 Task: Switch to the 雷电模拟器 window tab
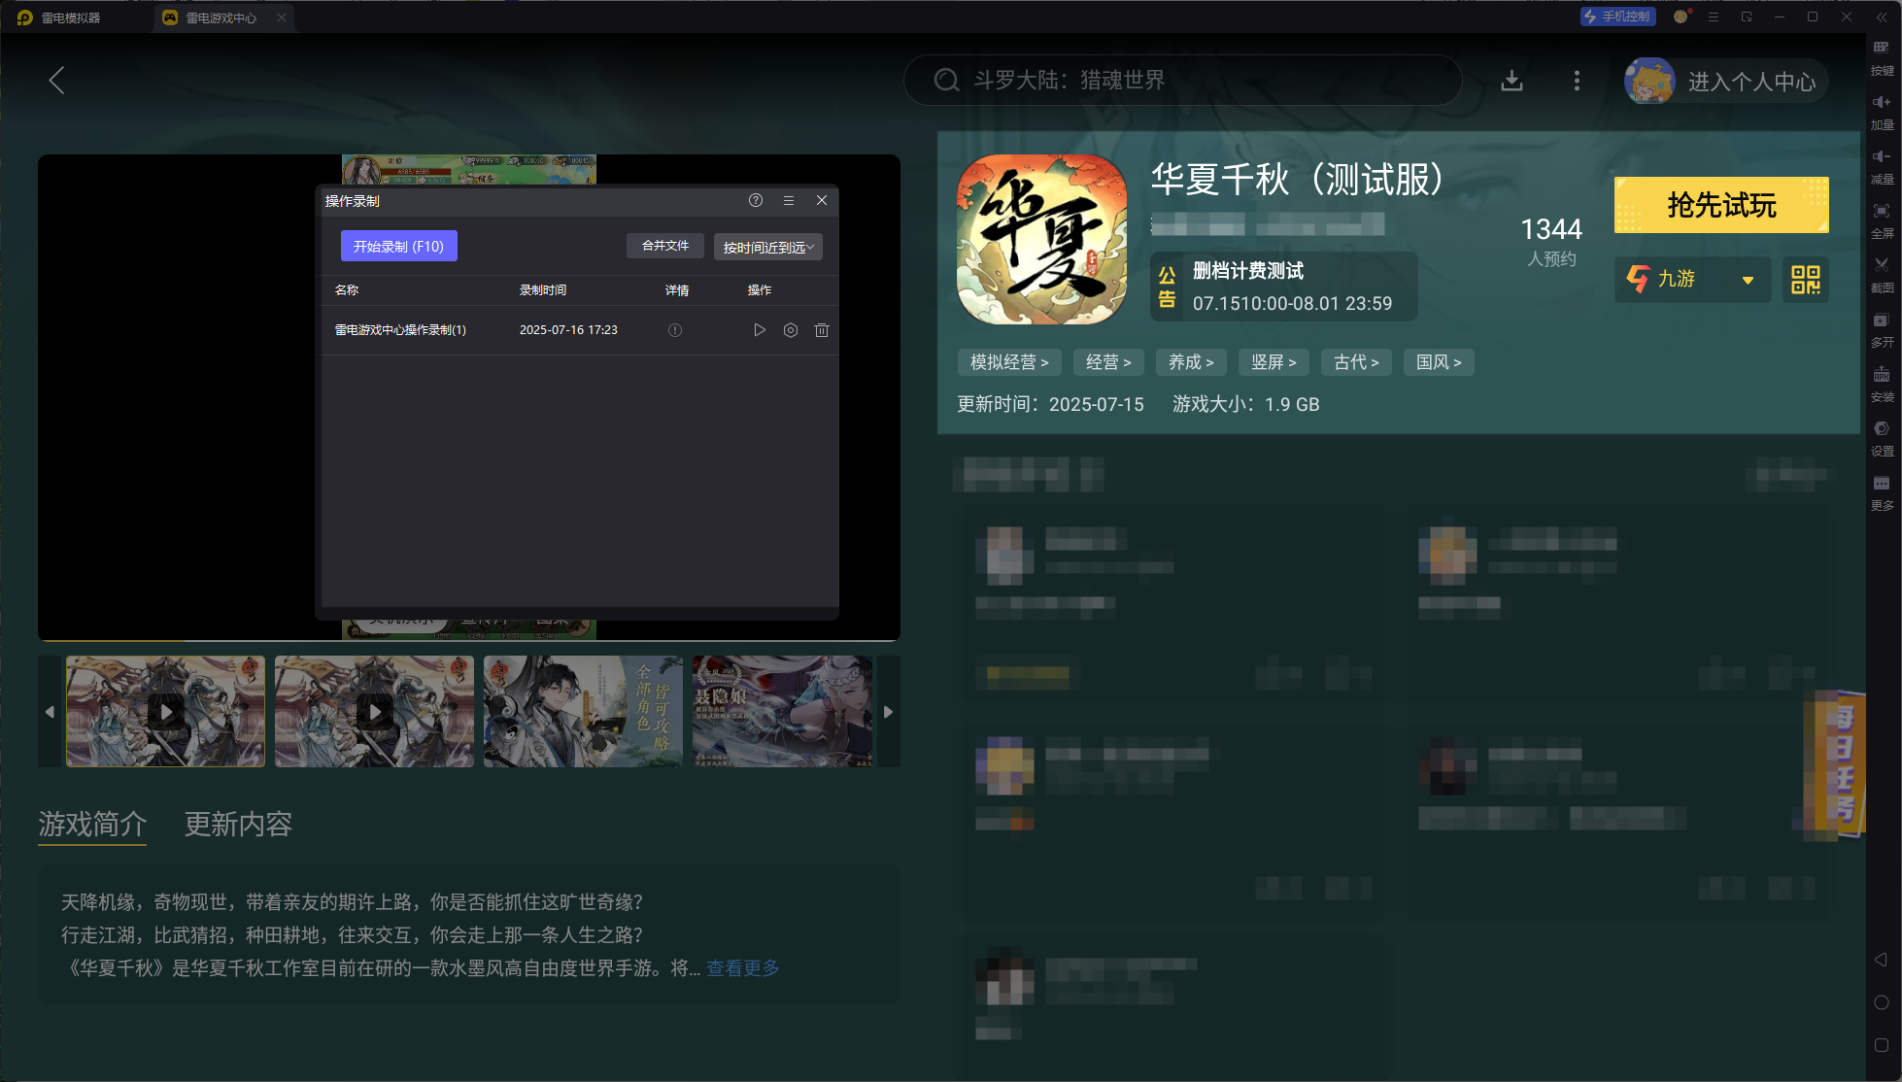pyautogui.click(x=60, y=17)
